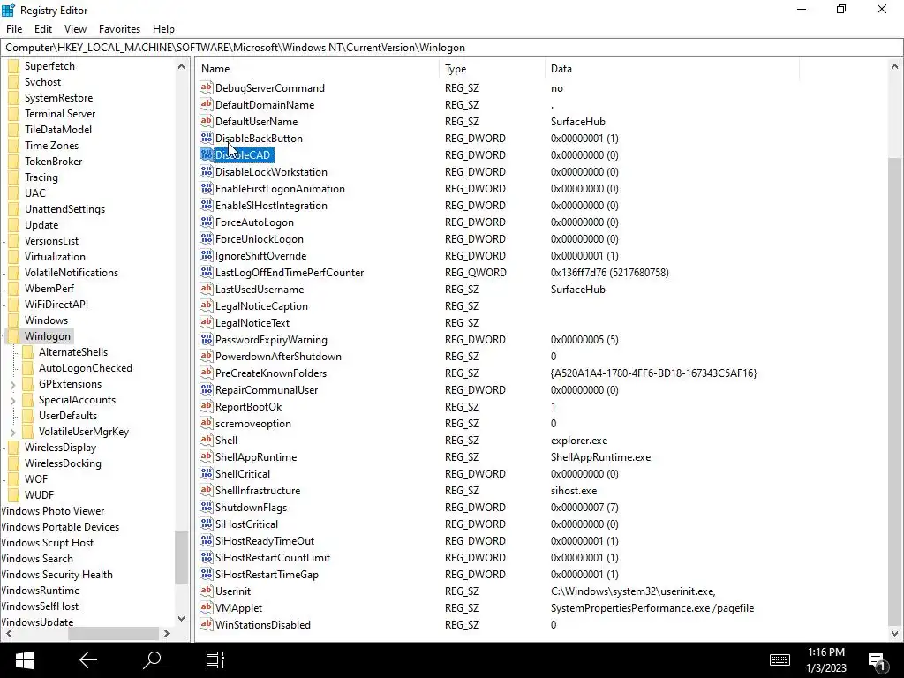Open the Help menu

[x=163, y=29]
